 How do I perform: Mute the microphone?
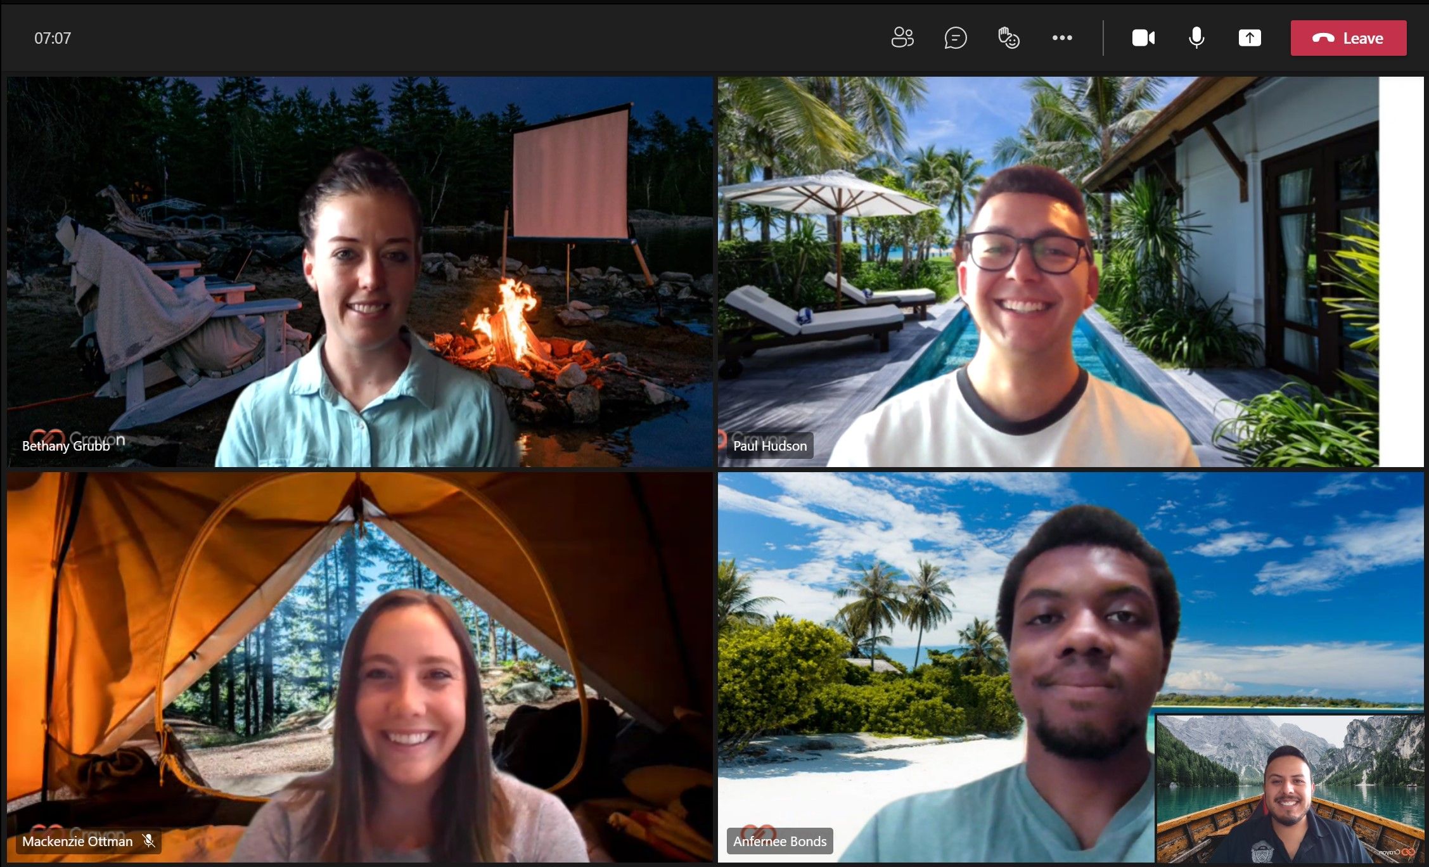click(1196, 38)
